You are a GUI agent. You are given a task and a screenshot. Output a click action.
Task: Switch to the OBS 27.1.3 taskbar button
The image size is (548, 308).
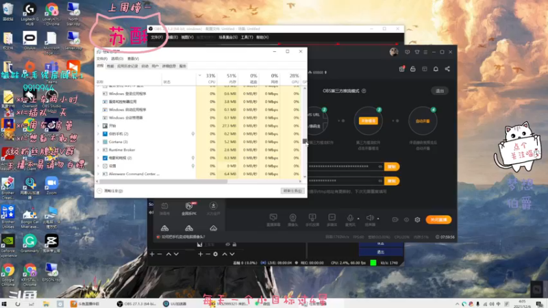[136, 304]
